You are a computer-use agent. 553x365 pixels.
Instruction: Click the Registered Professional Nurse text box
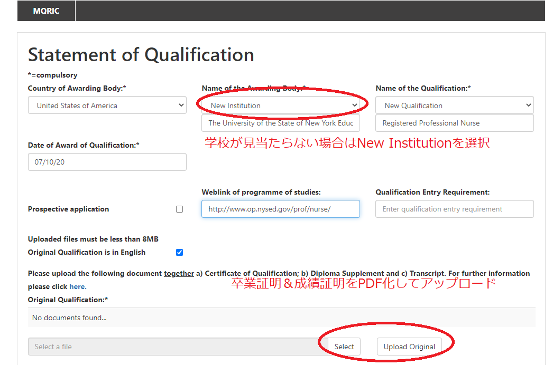(454, 123)
